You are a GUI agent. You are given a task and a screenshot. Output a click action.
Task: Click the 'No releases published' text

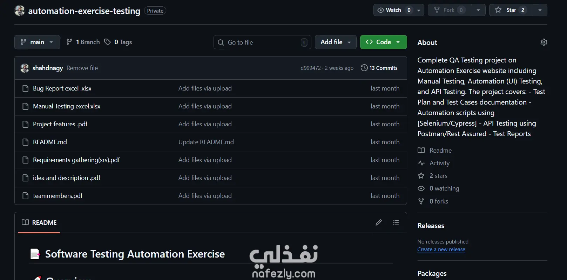(443, 242)
